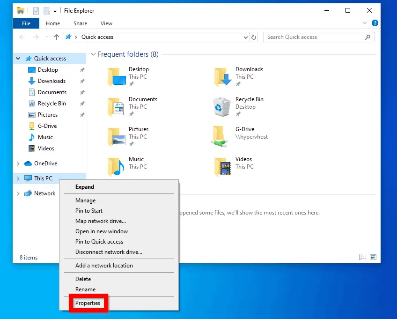
Task: Collapse Quick access in the navigation pane
Action: 18,58
